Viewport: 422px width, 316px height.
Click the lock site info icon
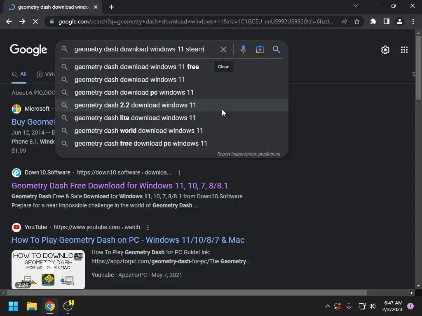pyautogui.click(x=52, y=21)
